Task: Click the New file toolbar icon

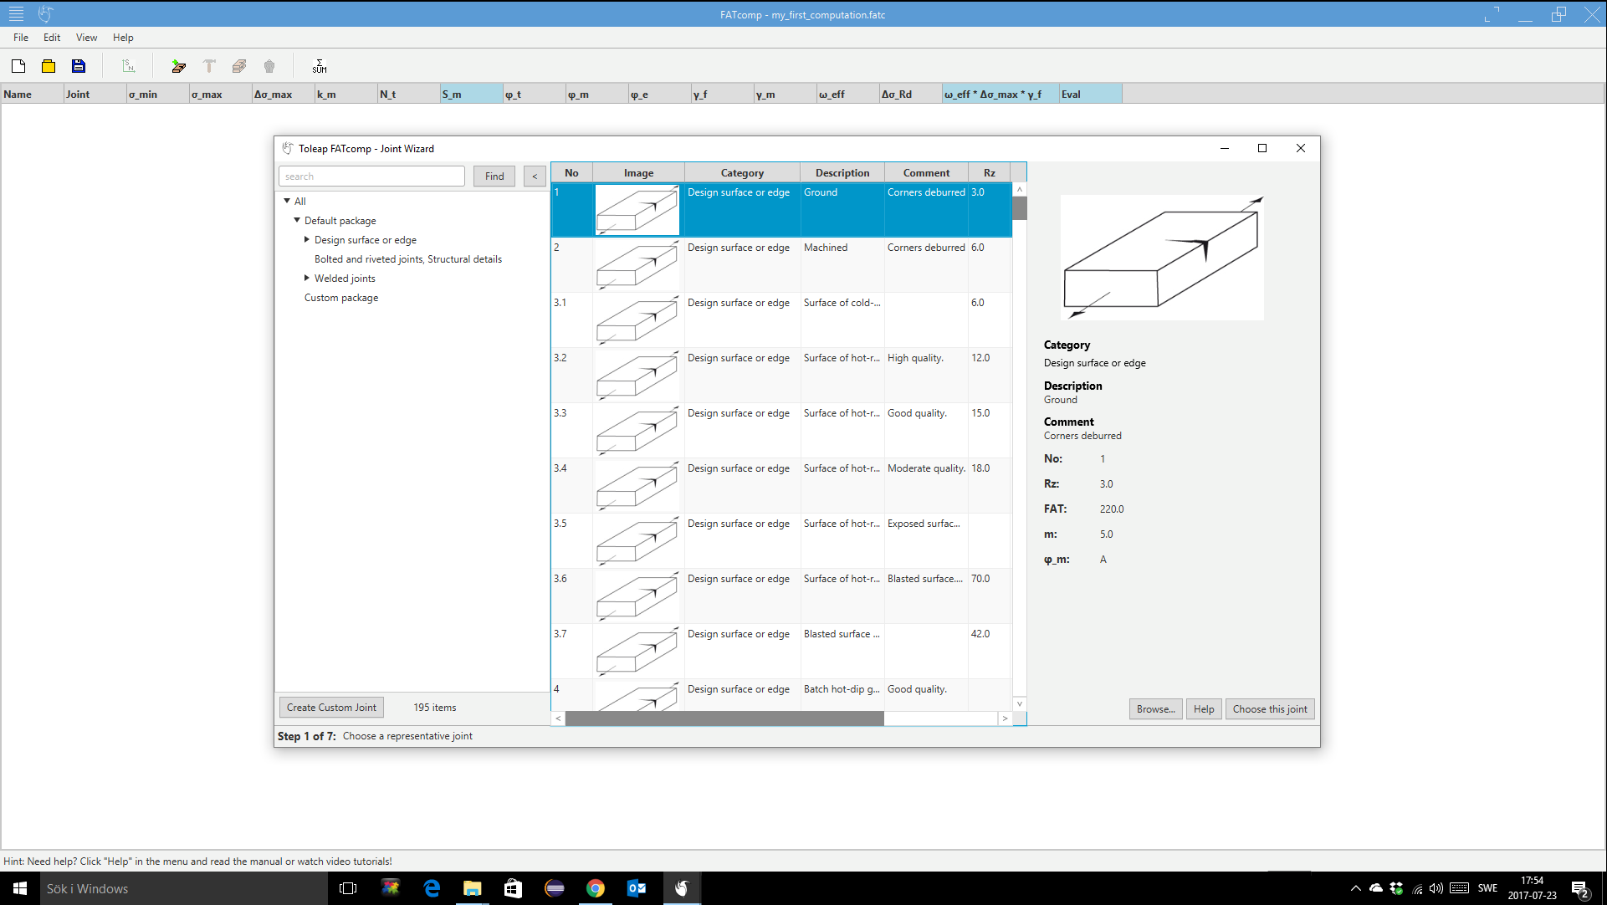Action: (18, 66)
